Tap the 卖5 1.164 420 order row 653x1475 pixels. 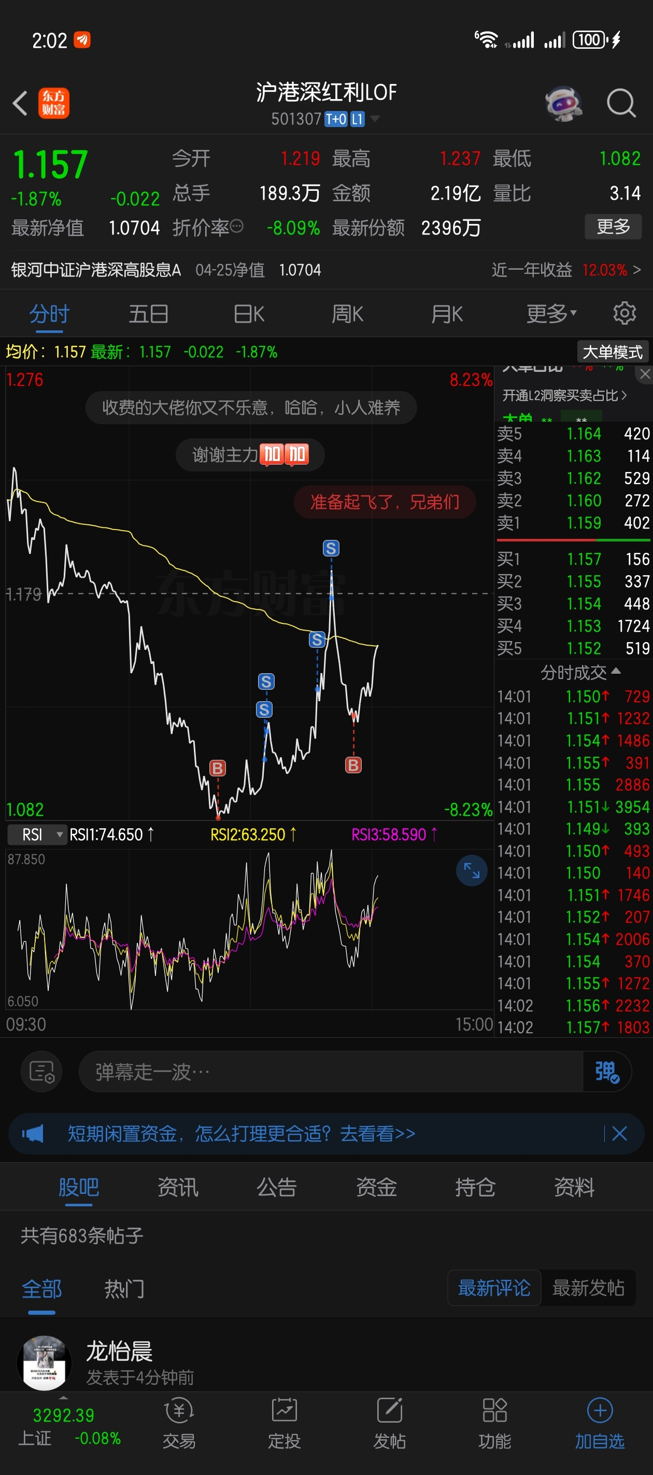coord(573,434)
